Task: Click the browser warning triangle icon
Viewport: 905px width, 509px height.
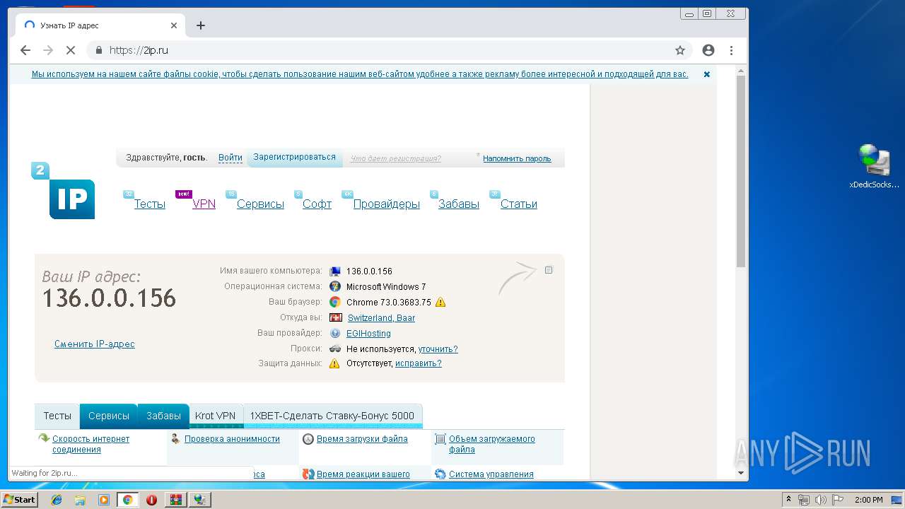Action: pyautogui.click(x=440, y=303)
